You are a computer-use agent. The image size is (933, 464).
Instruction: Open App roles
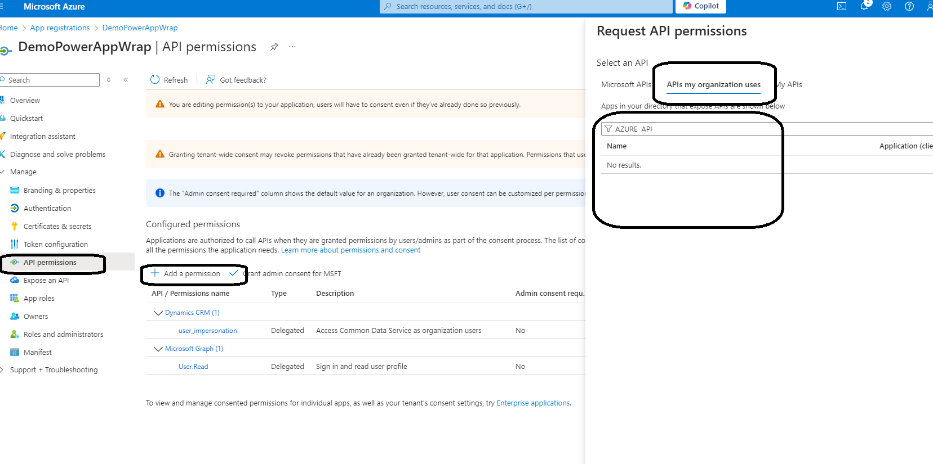click(39, 298)
